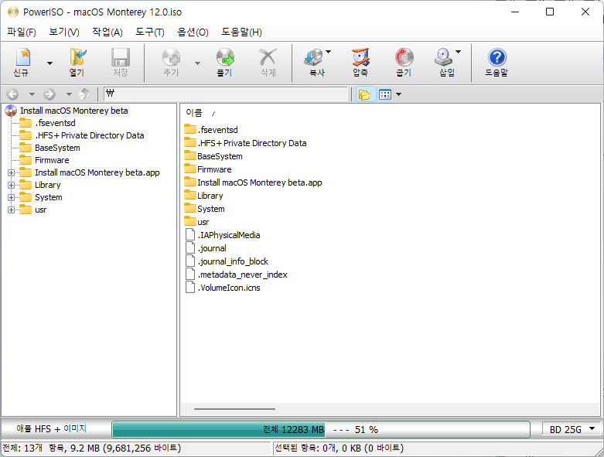Select the .IAPhysicalMedia file
The width and height of the screenshot is (604, 457).
(229, 235)
